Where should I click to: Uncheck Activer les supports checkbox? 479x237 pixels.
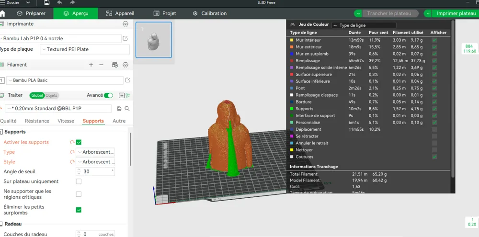(79, 142)
